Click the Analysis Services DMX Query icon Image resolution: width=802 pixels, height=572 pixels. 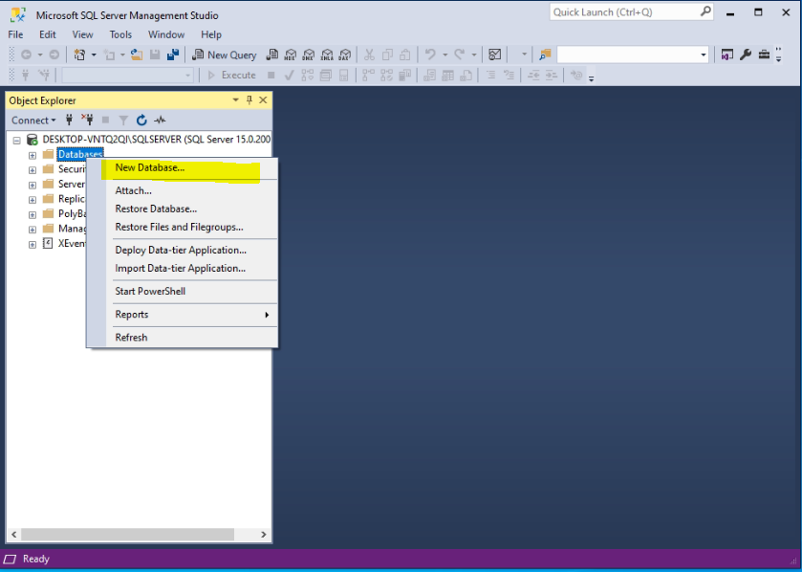pyautogui.click(x=309, y=55)
